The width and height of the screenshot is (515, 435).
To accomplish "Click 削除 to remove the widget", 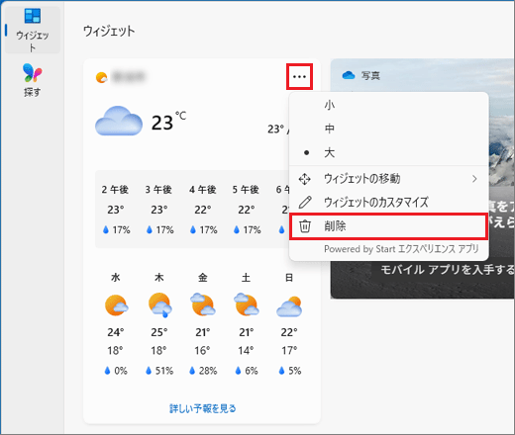I will pyautogui.click(x=388, y=226).
